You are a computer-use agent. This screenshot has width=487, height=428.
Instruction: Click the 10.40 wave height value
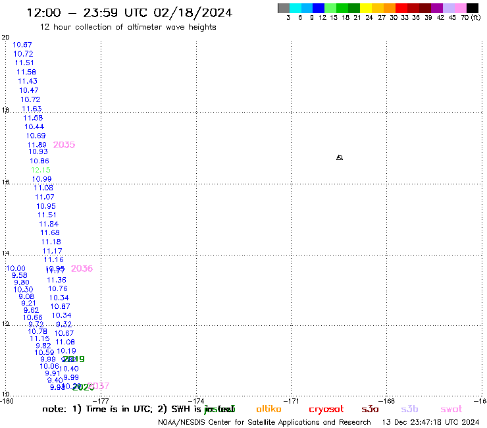69,369
